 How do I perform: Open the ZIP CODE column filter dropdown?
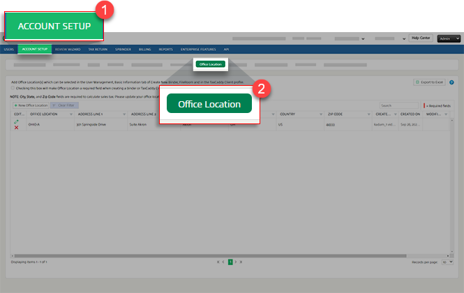point(369,114)
